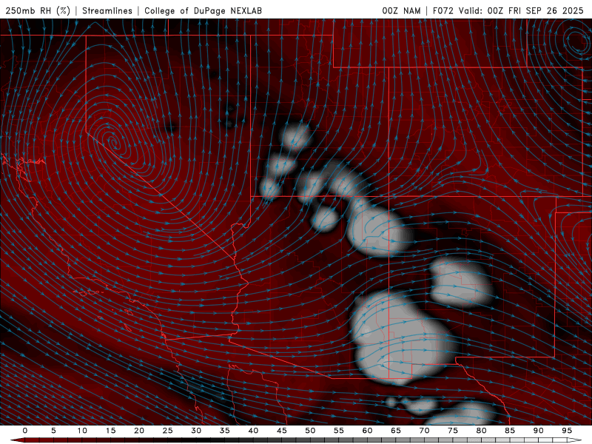Click the '95' colorbar label
Screen dimensions: 592x444
pos(566,431)
